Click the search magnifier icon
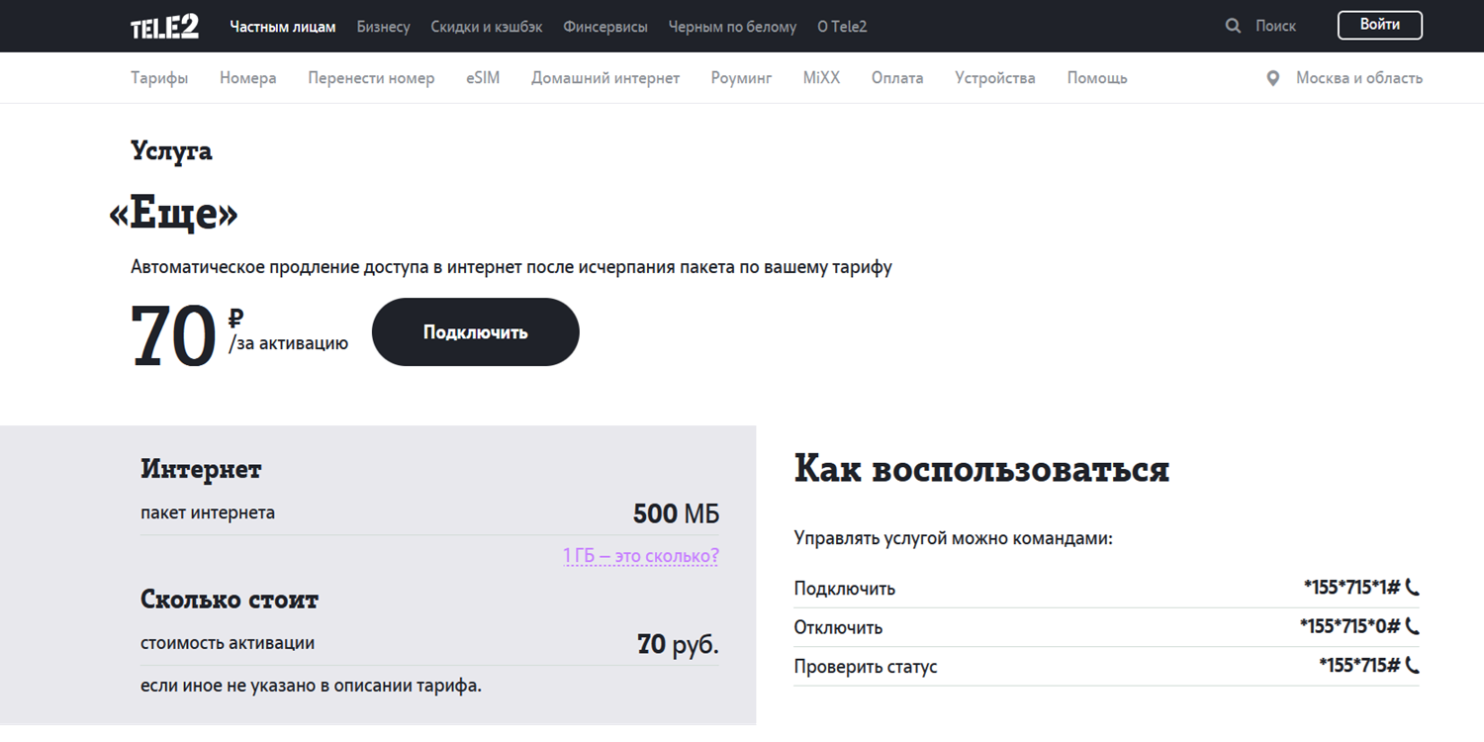Image resolution: width=1484 pixels, height=742 pixels. tap(1233, 26)
